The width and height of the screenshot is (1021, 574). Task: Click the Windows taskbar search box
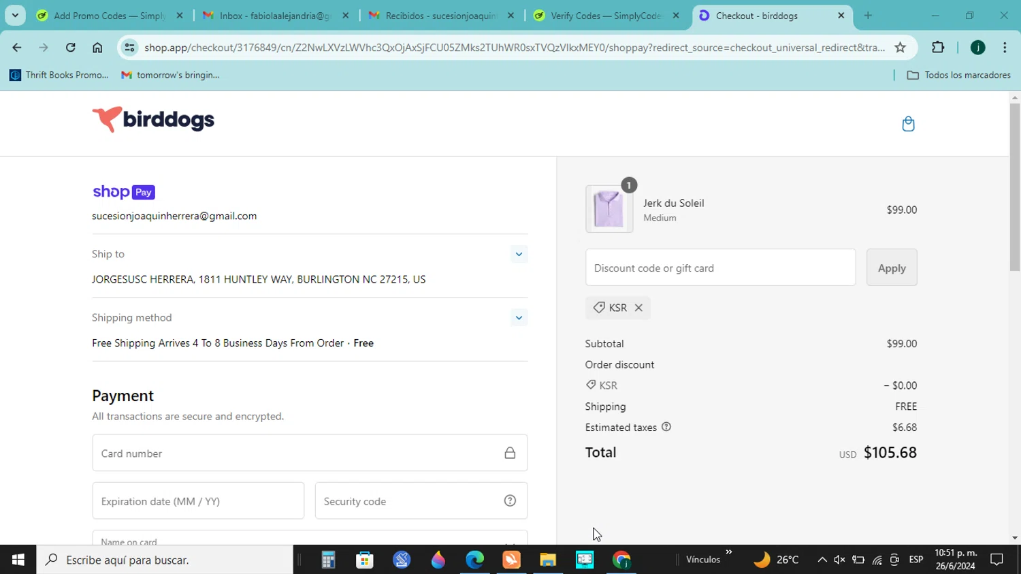(x=165, y=560)
